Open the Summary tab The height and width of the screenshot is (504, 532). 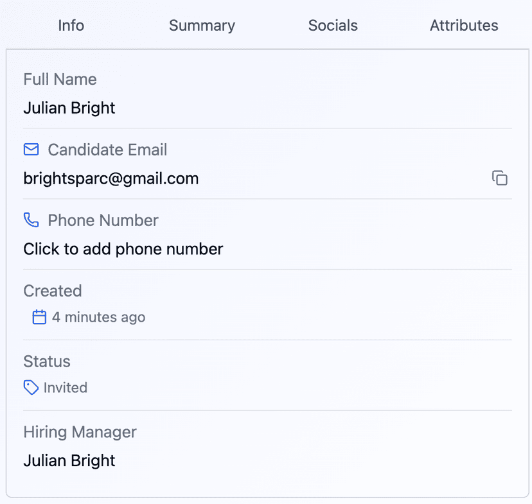click(x=202, y=26)
